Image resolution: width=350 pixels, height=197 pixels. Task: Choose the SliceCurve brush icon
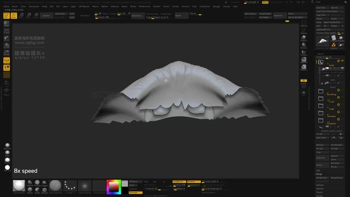click(304, 45)
